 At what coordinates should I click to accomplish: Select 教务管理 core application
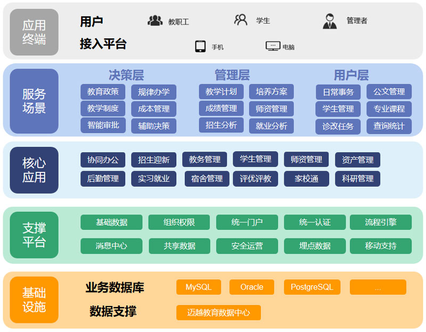click(x=204, y=159)
